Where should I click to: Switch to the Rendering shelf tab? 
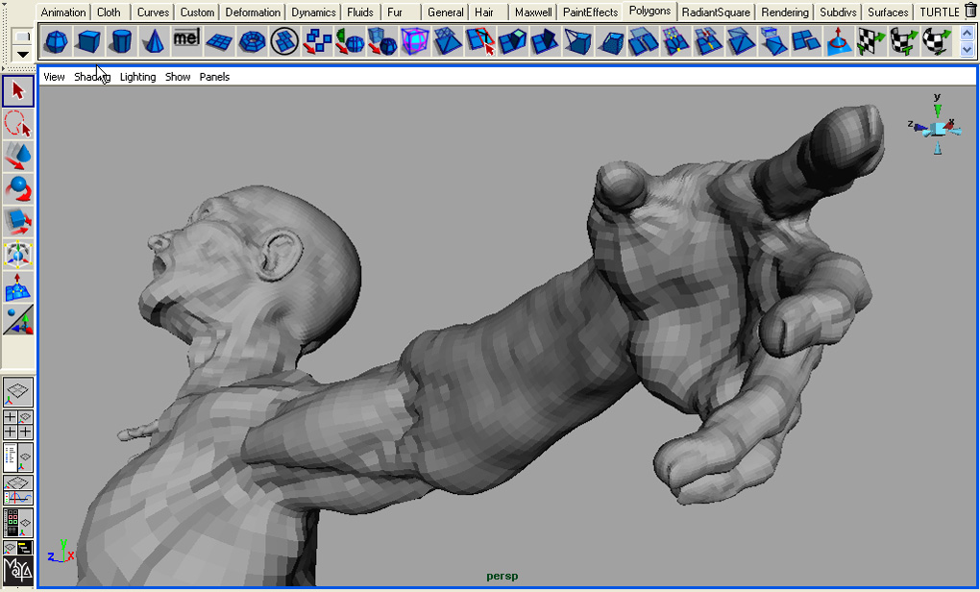pos(785,12)
